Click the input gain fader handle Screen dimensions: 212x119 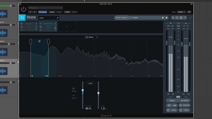click(167, 43)
